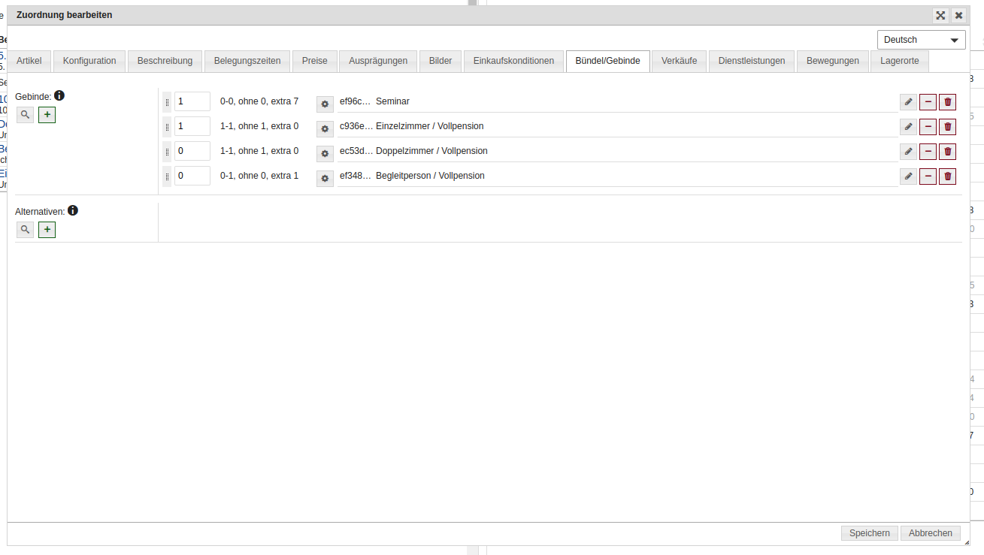Click minus button on Begleitperson row

(928, 176)
